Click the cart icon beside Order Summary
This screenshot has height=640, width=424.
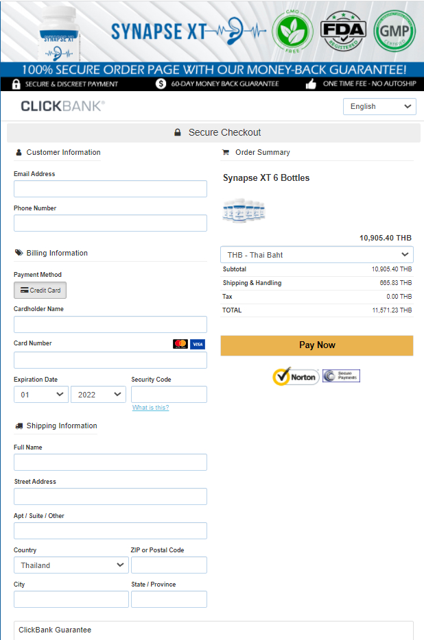225,152
